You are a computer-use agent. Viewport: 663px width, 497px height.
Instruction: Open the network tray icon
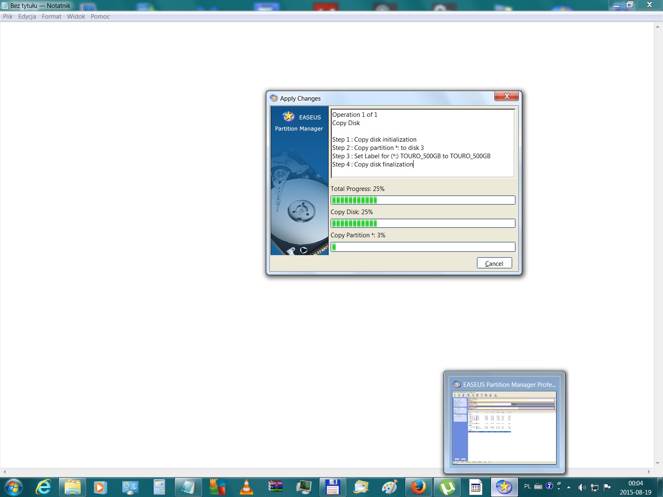coord(595,487)
